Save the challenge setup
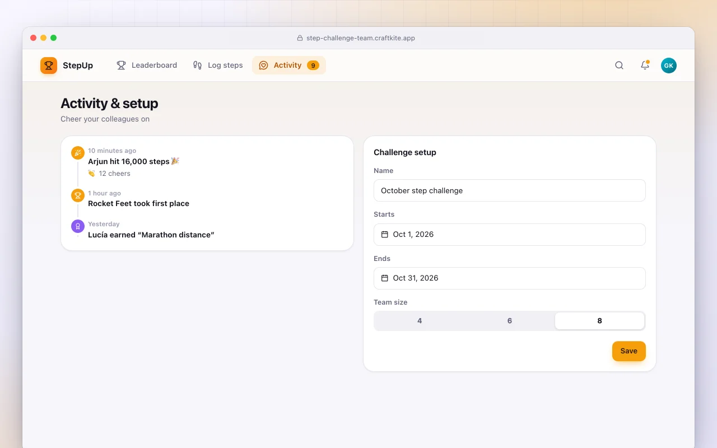Viewport: 717px width, 448px height. point(629,351)
